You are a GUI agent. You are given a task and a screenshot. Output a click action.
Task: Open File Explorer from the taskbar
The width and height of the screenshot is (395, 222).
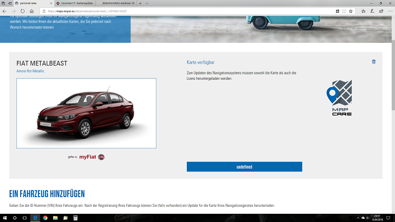55,217
